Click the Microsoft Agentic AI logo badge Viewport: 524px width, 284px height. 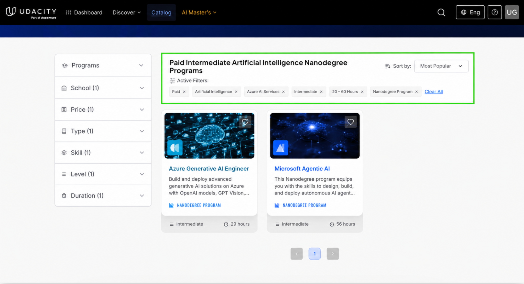(x=281, y=148)
